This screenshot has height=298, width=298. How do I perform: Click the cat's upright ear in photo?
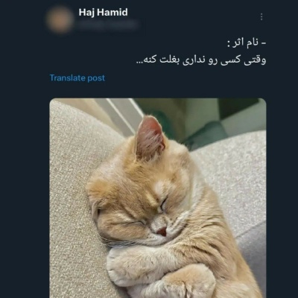(x=150, y=136)
